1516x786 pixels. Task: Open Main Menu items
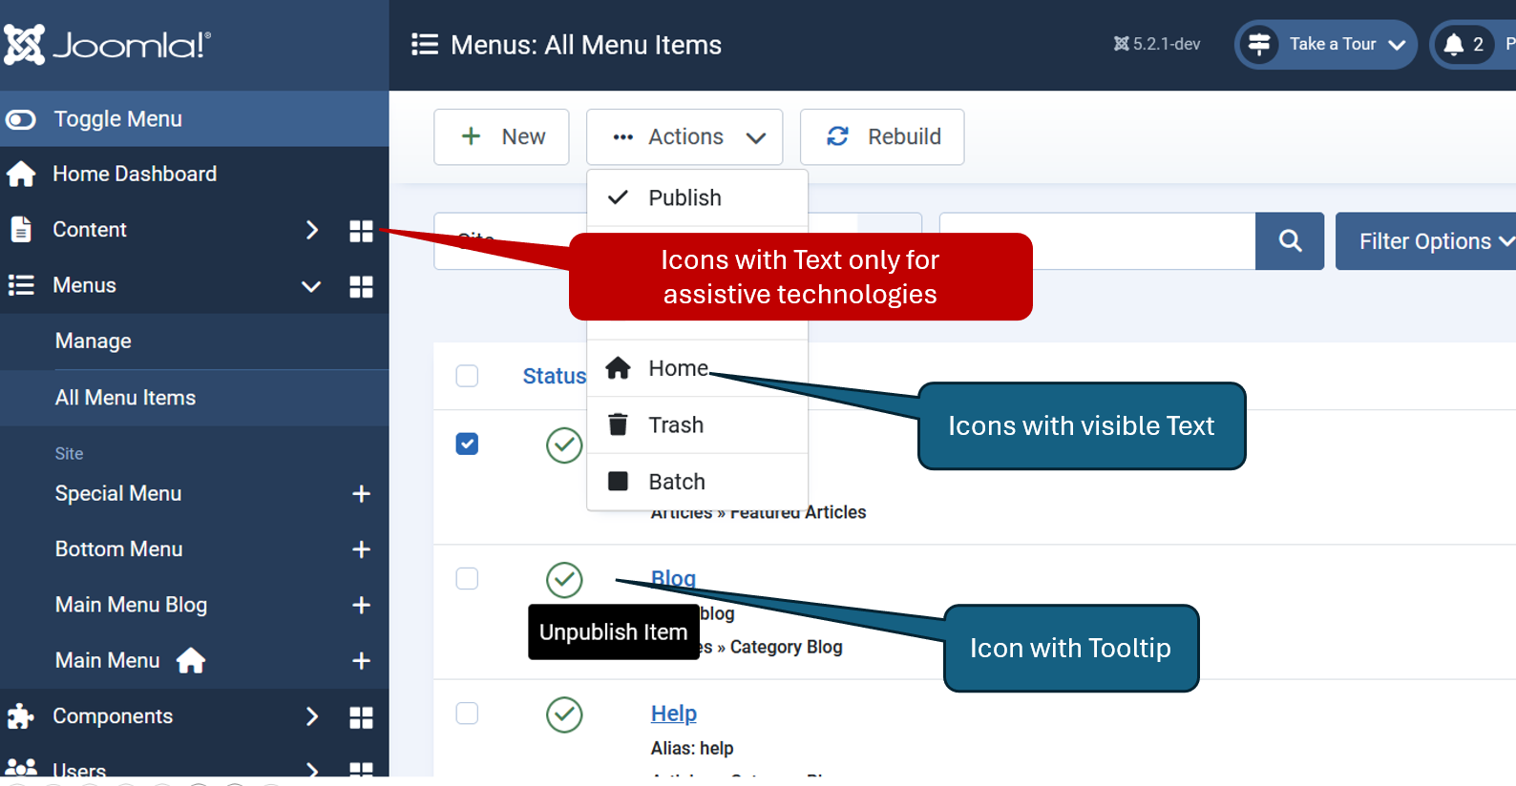point(107,660)
